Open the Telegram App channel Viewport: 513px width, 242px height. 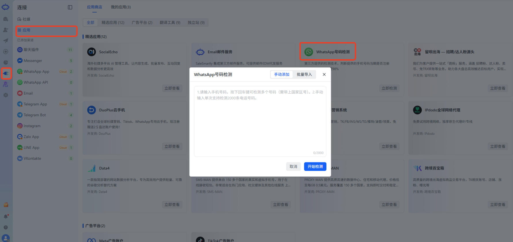45,104
